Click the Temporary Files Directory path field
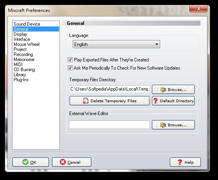Image resolution: width=218 pixels, height=180 pixels. click(x=109, y=89)
